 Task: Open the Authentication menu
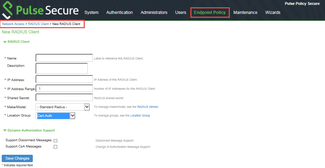119,13
